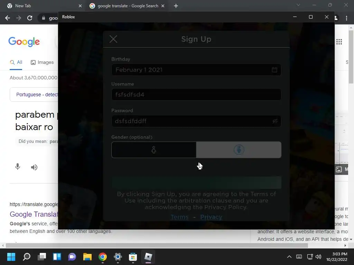Go back in Chrome
354x265 pixels.
click(x=8, y=18)
